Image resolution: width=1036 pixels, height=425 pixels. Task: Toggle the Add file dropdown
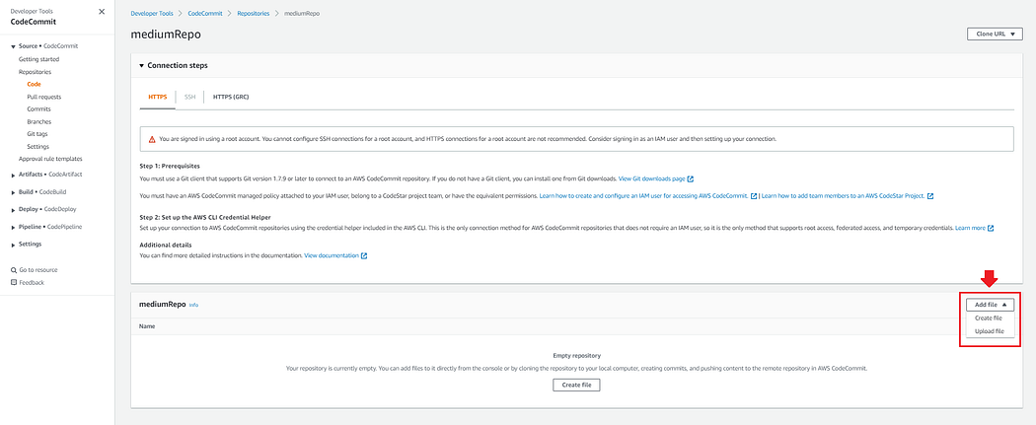pyautogui.click(x=990, y=305)
